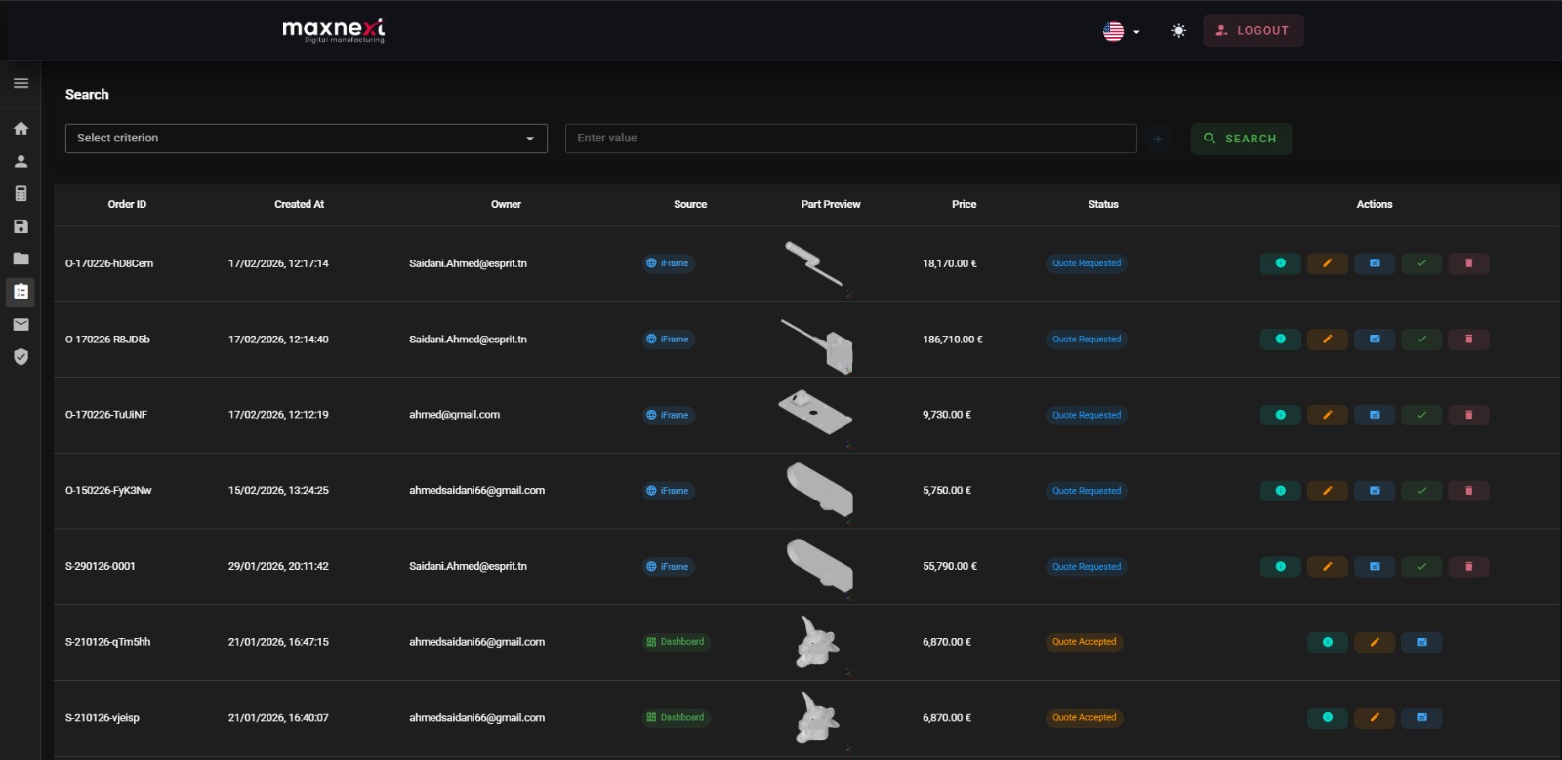Click the calculator icon in the sidebar
The image size is (1562, 760).
point(21,193)
